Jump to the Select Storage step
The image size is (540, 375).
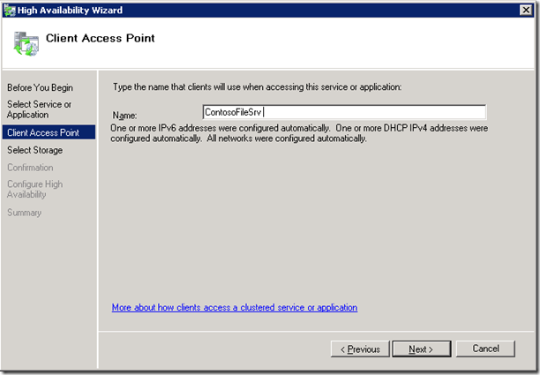34,150
